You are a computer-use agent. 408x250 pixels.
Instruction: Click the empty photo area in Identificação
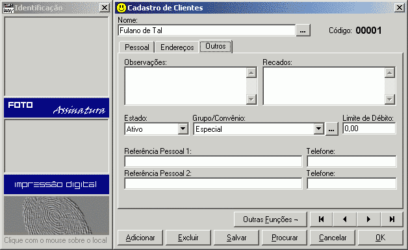57,56
